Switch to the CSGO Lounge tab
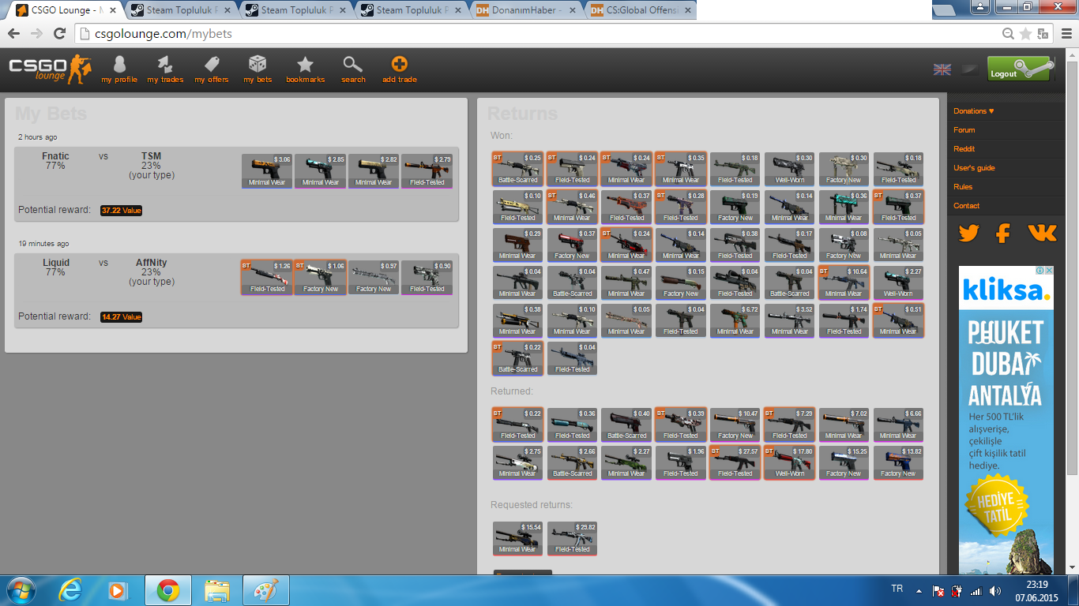The image size is (1079, 606). pos(66,10)
